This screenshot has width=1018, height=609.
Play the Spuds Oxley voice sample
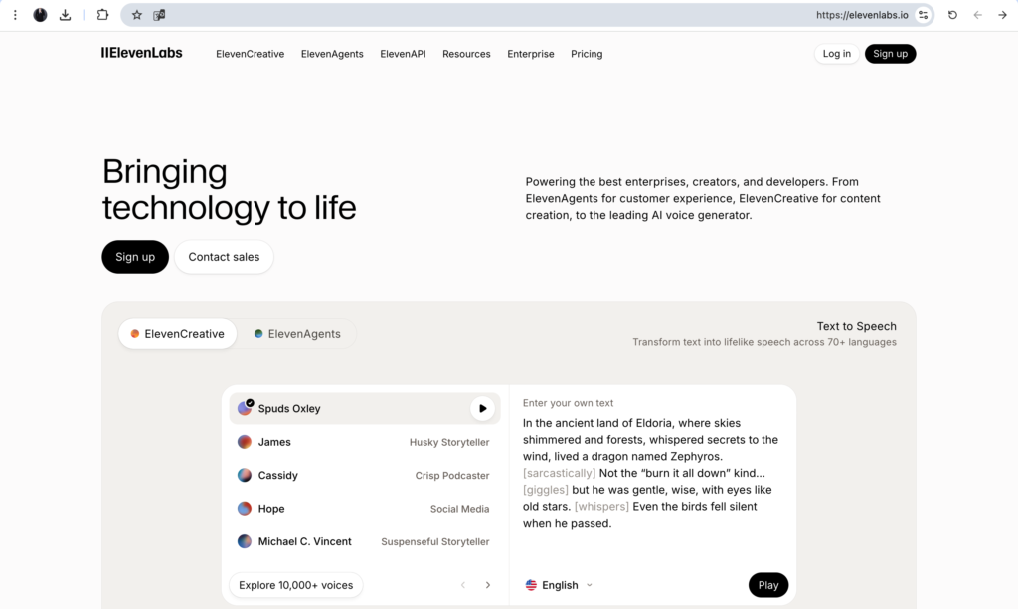482,408
